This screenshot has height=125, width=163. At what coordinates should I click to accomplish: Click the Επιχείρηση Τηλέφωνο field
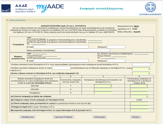pyautogui.click(x=116, y=47)
